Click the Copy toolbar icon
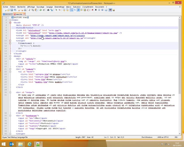Screen dimensions: 184x147 (32, 10)
